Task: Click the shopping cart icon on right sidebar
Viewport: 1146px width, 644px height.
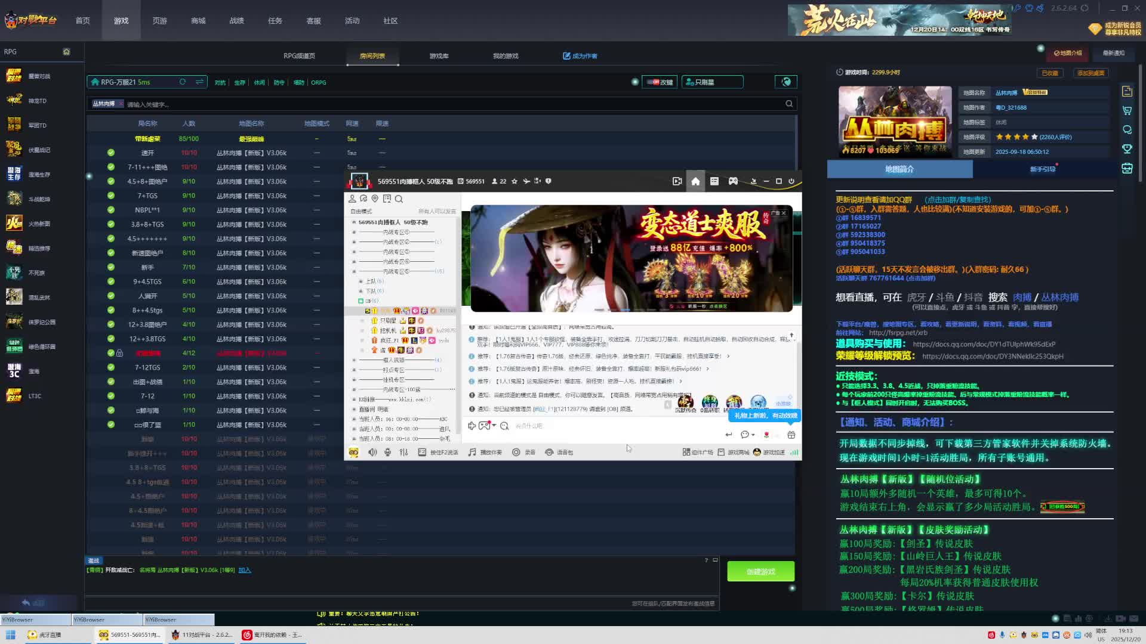Action: tap(1127, 111)
